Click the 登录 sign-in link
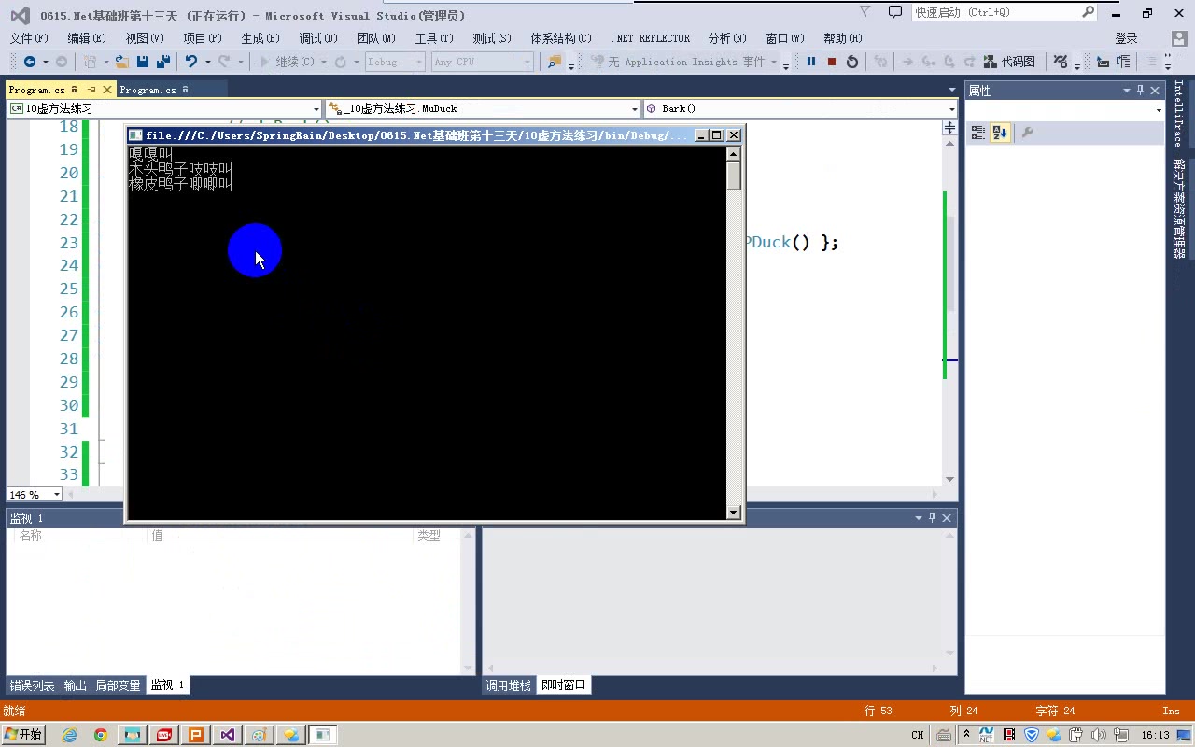Viewport: 1195px width, 747px height. (1126, 38)
